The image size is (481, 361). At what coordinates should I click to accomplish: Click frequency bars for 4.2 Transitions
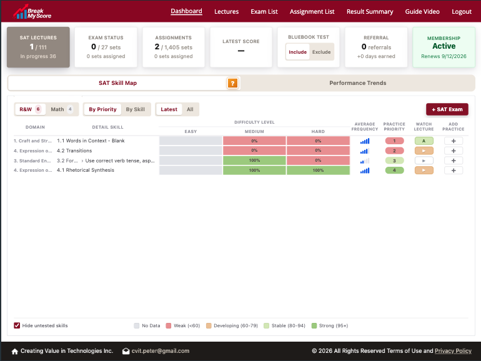click(365, 151)
